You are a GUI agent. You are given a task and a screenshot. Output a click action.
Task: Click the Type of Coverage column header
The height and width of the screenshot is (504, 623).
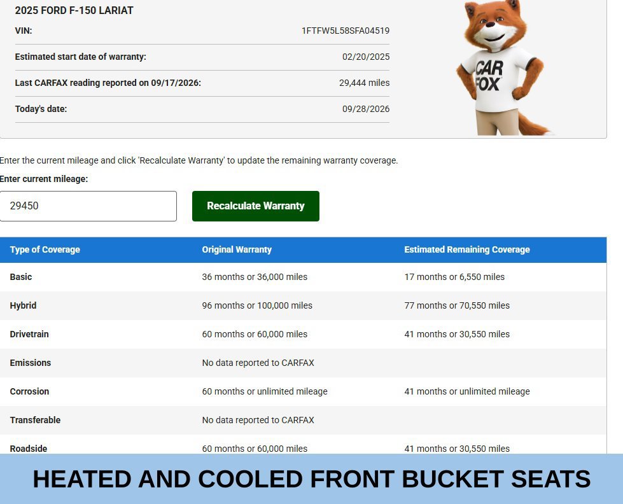[45, 249]
